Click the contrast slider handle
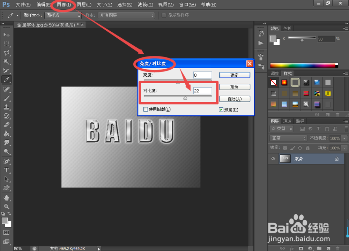349x251 pixels. coord(185,98)
